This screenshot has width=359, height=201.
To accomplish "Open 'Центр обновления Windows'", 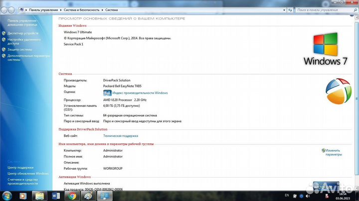I will click(28, 173).
